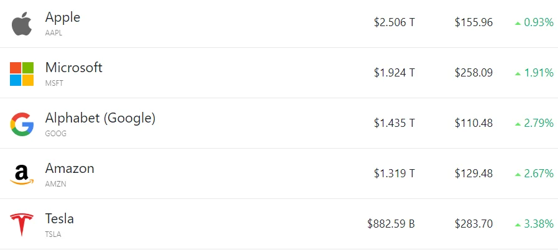The width and height of the screenshot is (558, 250).
Task: Click the Microsoft logo icon
Action: click(x=22, y=73)
